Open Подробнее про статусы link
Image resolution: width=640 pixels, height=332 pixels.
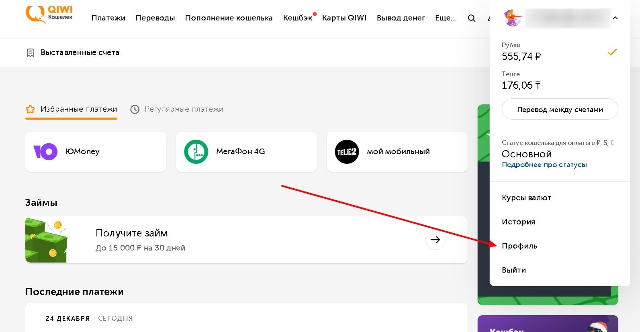[544, 165]
